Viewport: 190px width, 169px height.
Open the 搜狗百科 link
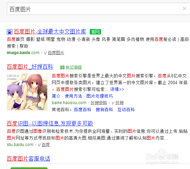coord(104,110)
